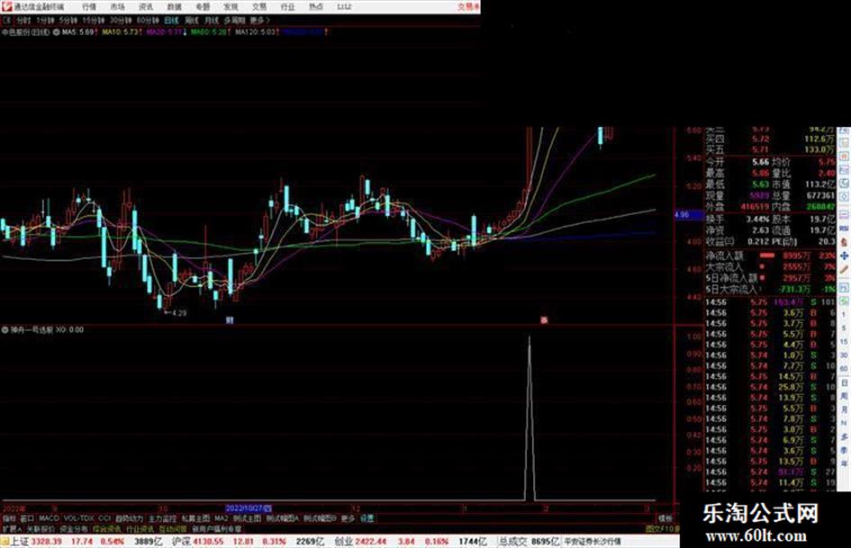Screen dimensions: 851x548
Task: Click the blue four-arrow move icon
Action: click(x=844, y=256)
